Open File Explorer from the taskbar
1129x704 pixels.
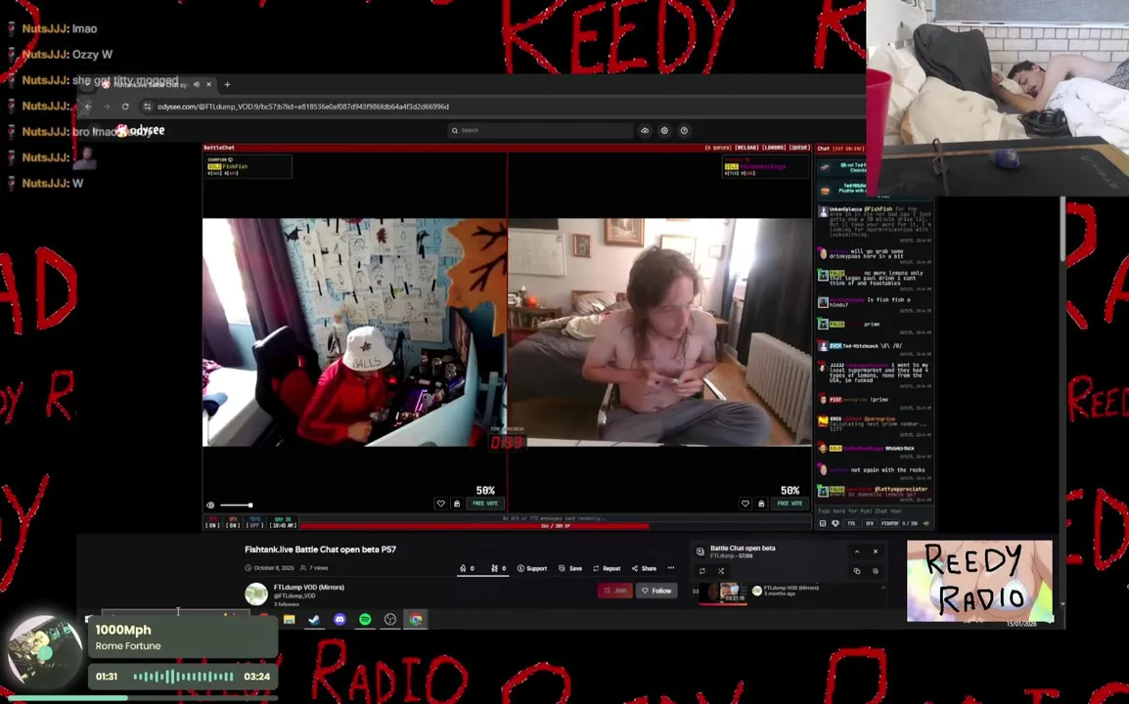click(290, 619)
